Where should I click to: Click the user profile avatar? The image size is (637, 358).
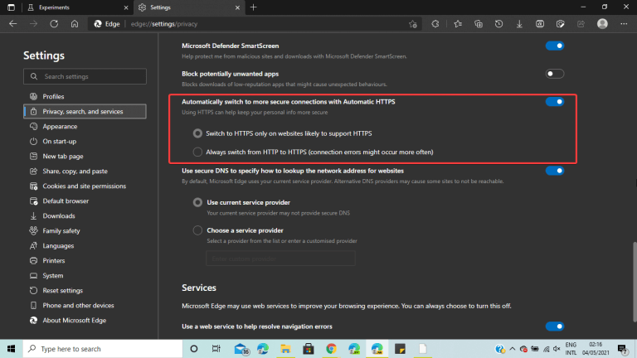(x=602, y=24)
